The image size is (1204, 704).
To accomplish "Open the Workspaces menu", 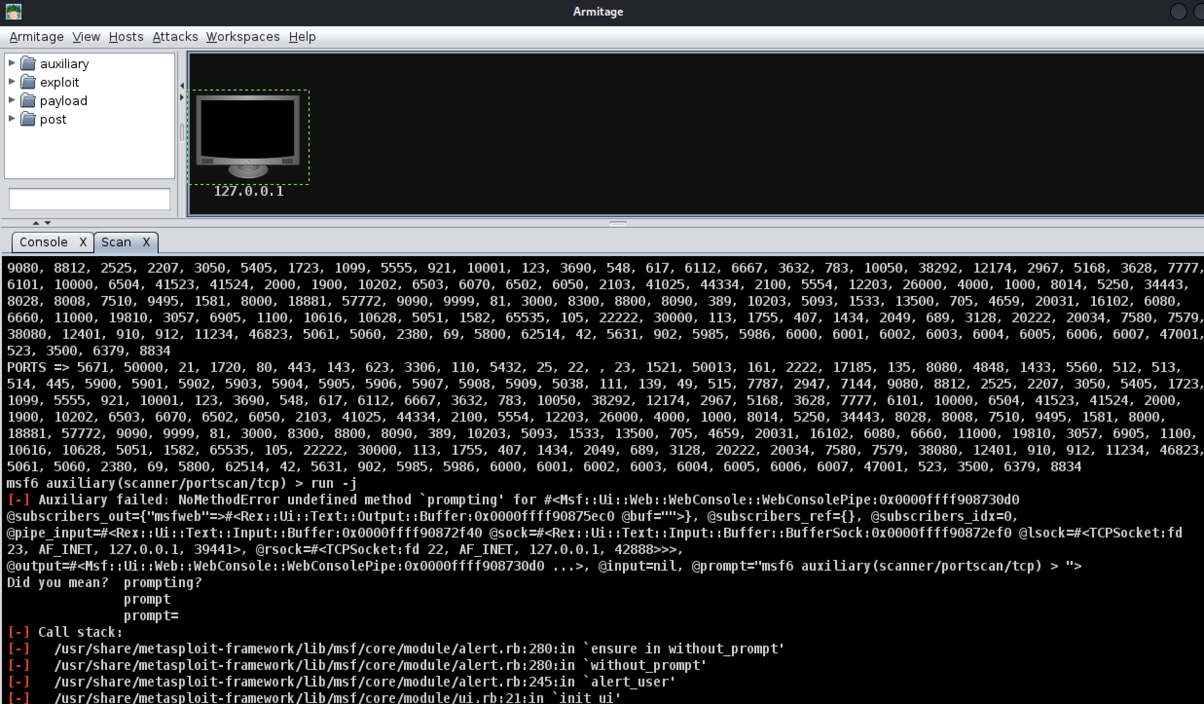I will (x=243, y=37).
